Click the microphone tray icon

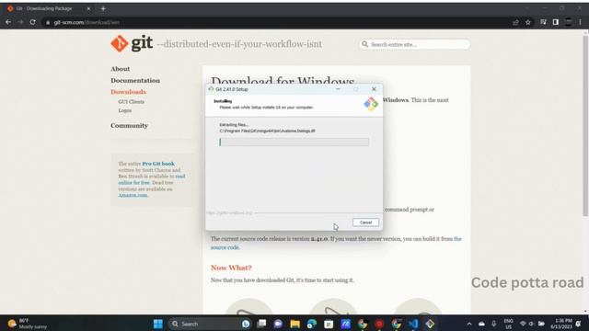pos(494,324)
